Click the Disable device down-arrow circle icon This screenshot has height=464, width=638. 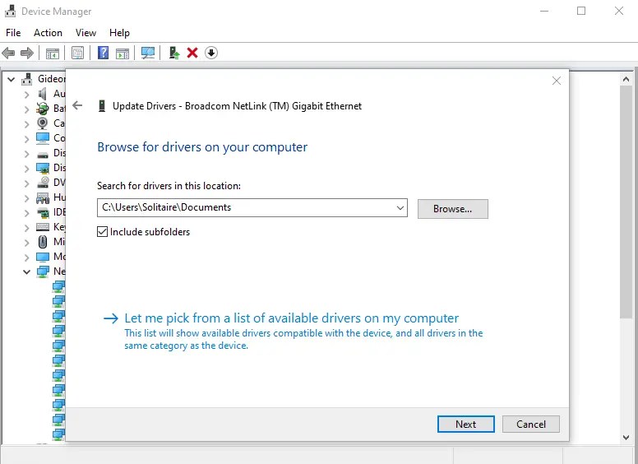(x=210, y=53)
